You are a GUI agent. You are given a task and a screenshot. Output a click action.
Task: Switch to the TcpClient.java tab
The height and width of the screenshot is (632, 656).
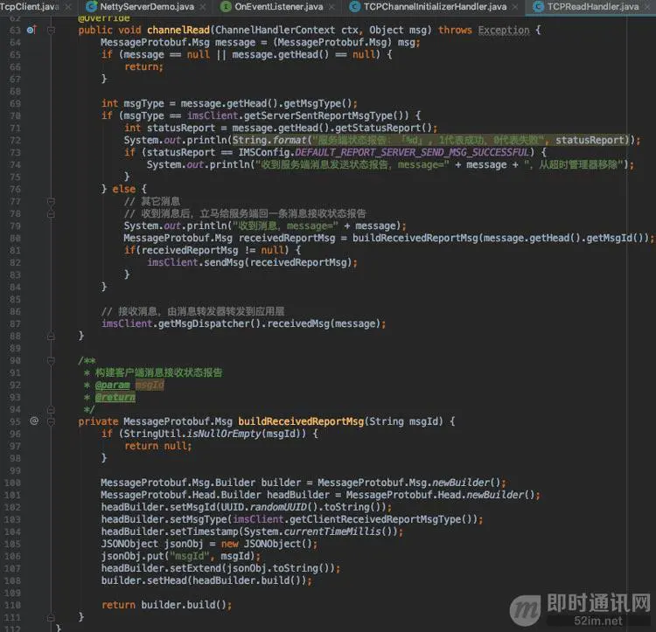coord(29,7)
